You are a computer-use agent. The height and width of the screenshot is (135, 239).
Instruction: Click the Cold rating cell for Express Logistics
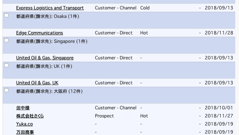(x=145, y=8)
